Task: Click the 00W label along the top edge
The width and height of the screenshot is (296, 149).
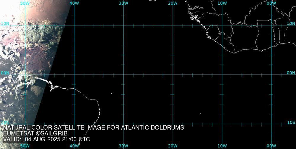Action: coord(271,3)
